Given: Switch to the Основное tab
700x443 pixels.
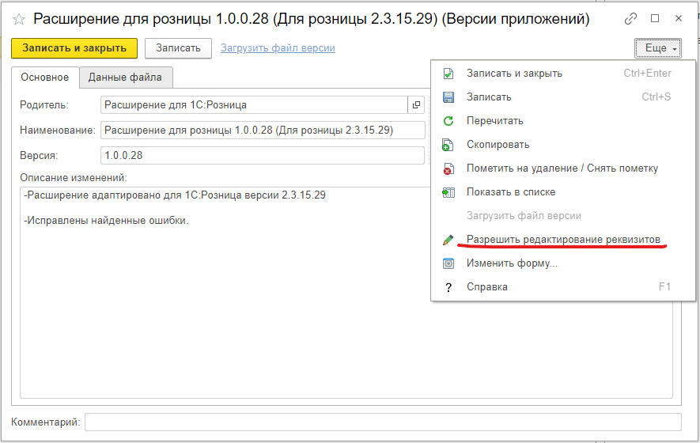Looking at the screenshot, I should pyautogui.click(x=44, y=78).
